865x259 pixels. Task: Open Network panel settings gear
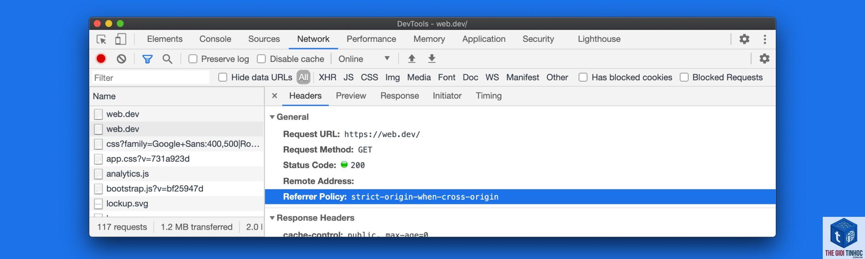(x=764, y=59)
